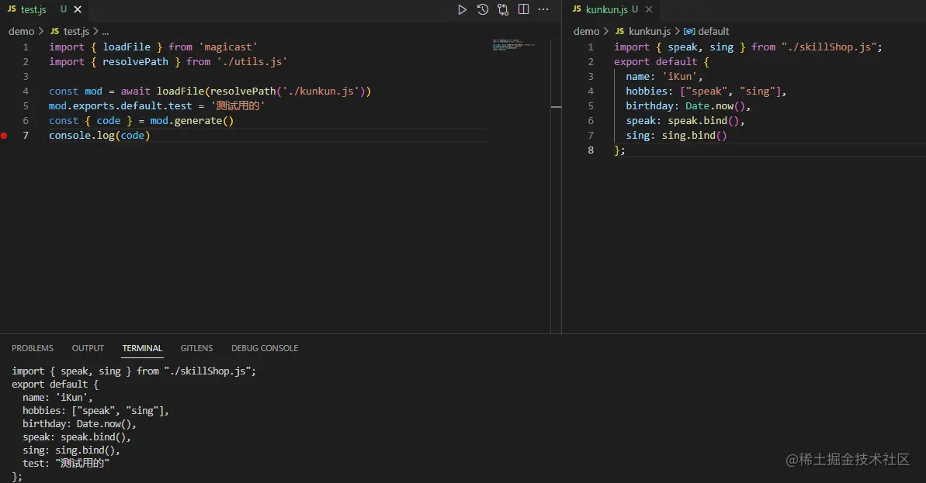Click 'magicast' string on line 1
Screen dimensions: 926x483
pyautogui.click(x=228, y=47)
